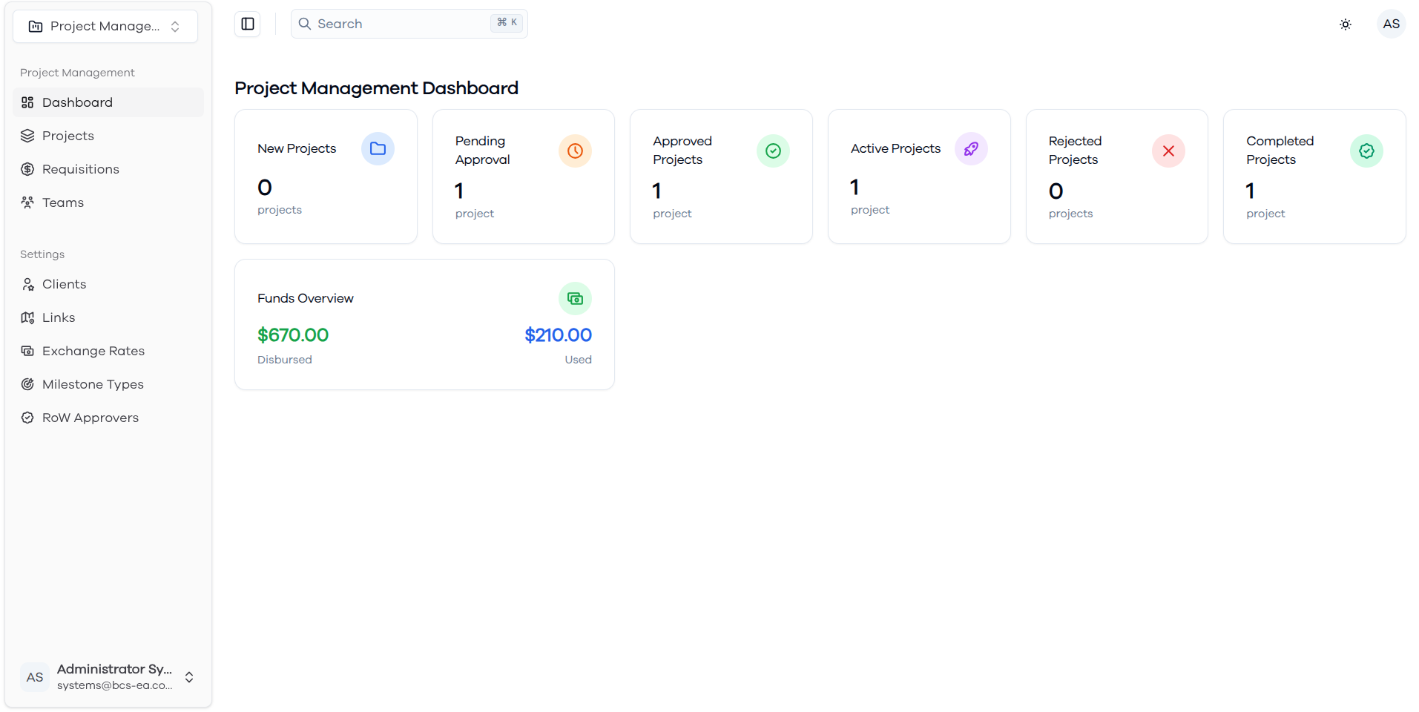The image size is (1419, 712).
Task: Click the Administrator Sy... name
Action: pyautogui.click(x=114, y=669)
